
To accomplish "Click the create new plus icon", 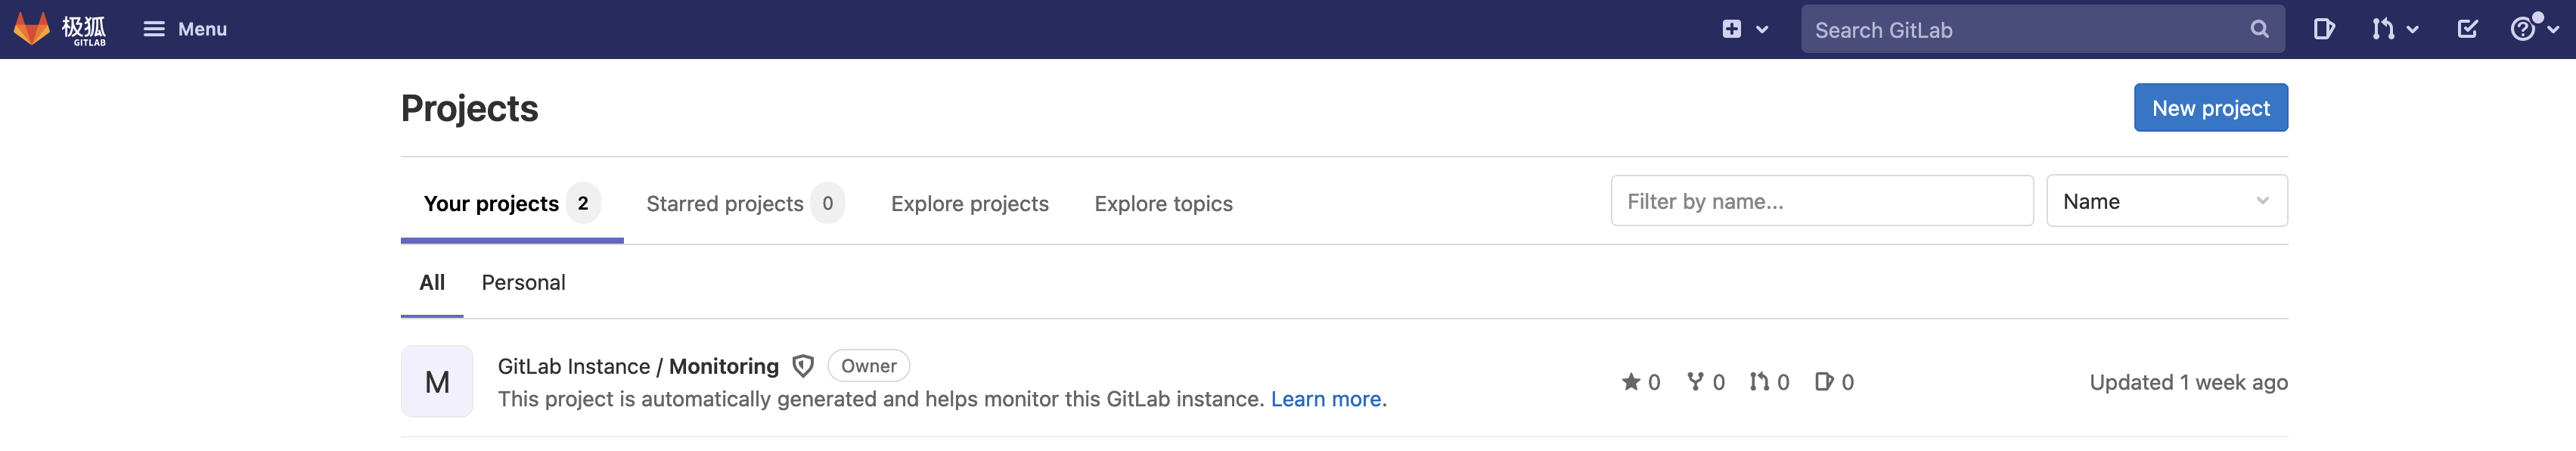I will coord(1731,29).
